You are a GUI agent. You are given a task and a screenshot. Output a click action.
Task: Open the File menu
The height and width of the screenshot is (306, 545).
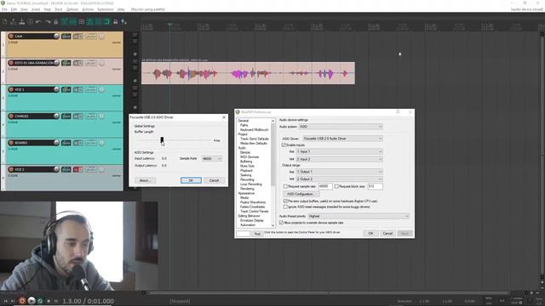pos(4,9)
